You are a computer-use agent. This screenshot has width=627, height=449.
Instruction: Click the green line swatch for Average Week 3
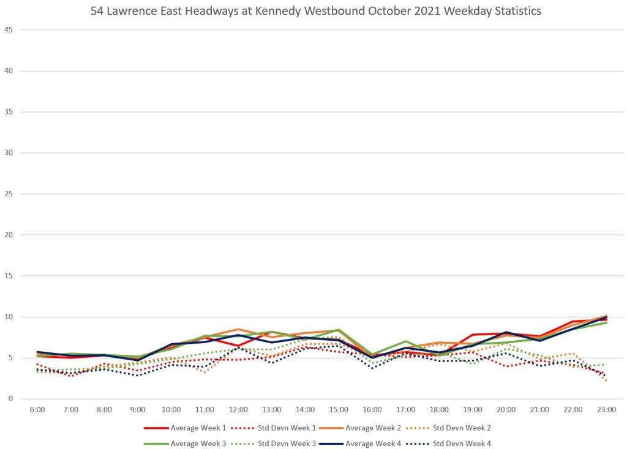click(x=157, y=443)
